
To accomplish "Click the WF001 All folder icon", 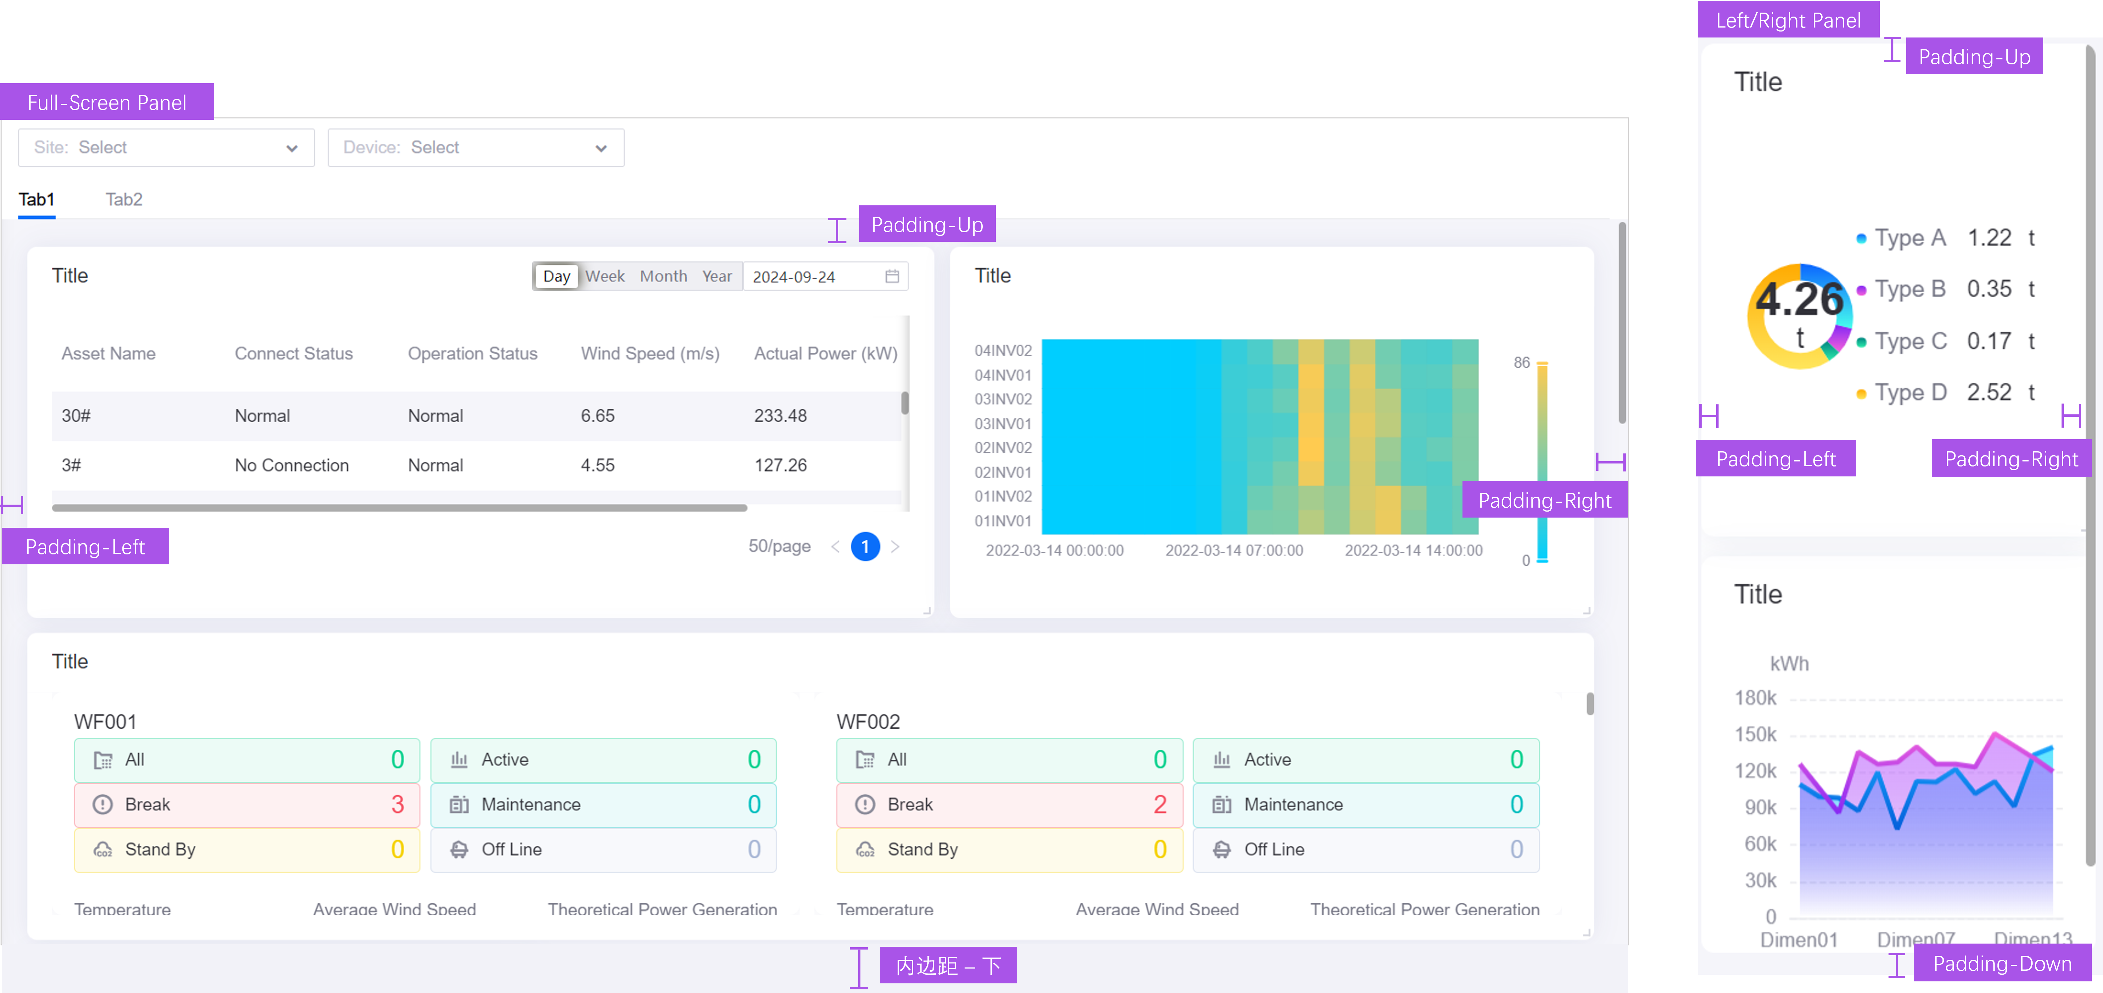I will pyautogui.click(x=103, y=760).
